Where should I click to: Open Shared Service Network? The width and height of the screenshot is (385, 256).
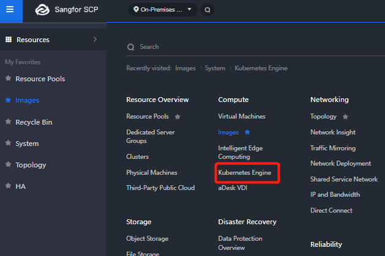(x=344, y=180)
